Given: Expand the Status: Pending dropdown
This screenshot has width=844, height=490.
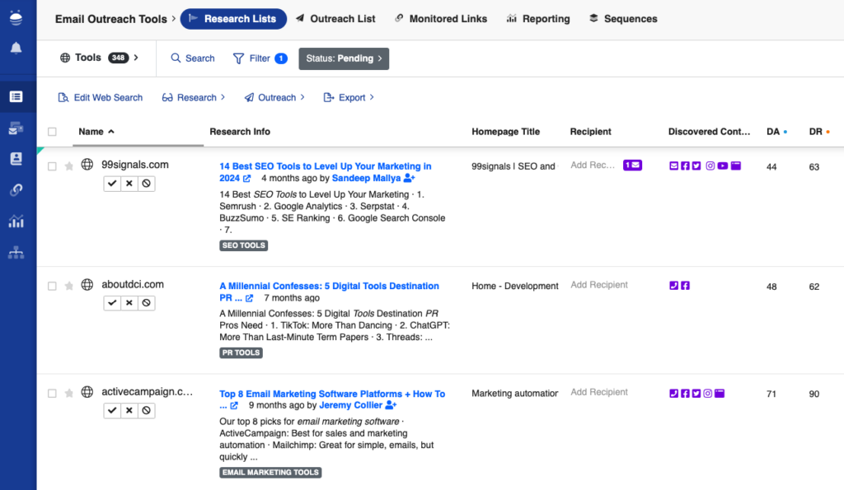Looking at the screenshot, I should pyautogui.click(x=344, y=58).
